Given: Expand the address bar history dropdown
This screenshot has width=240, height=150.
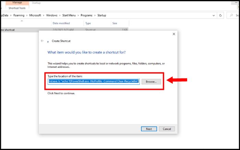Looking at the screenshot, I should pyautogui.click(x=214, y=15).
